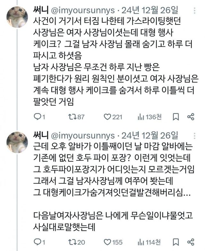View analytics for the 136천 views tweet
The image size is (205, 251).
(140, 117)
